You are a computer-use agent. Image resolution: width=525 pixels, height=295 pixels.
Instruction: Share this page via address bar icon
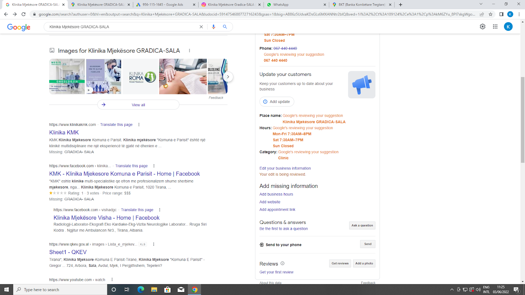[482, 14]
